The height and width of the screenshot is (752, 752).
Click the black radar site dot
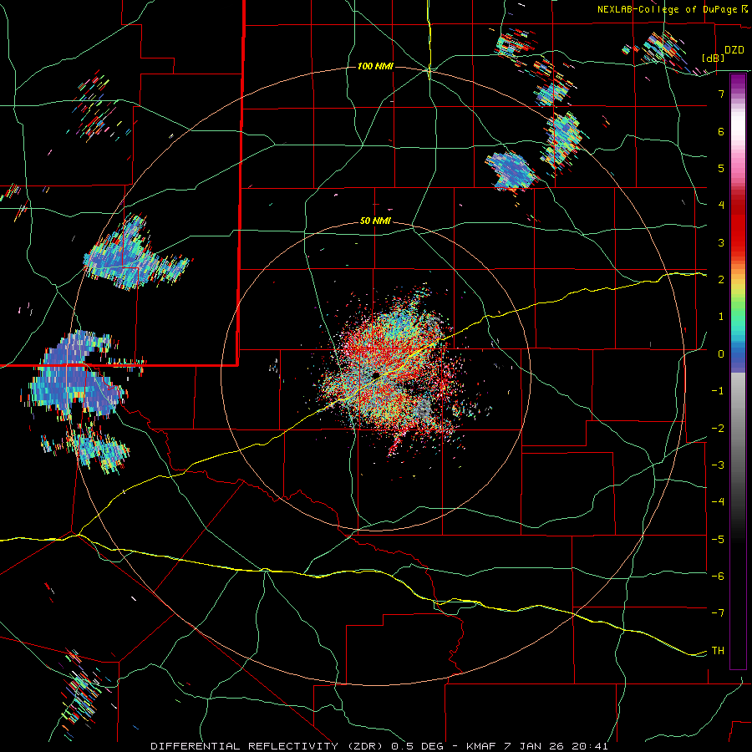pos(376,374)
